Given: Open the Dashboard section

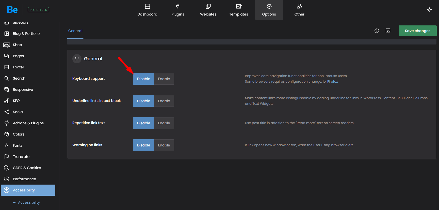Looking at the screenshot, I should pyautogui.click(x=147, y=10).
